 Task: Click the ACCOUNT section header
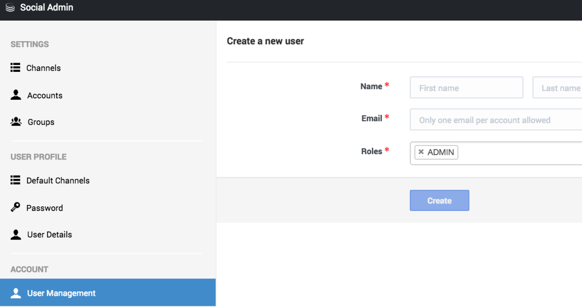[29, 270]
